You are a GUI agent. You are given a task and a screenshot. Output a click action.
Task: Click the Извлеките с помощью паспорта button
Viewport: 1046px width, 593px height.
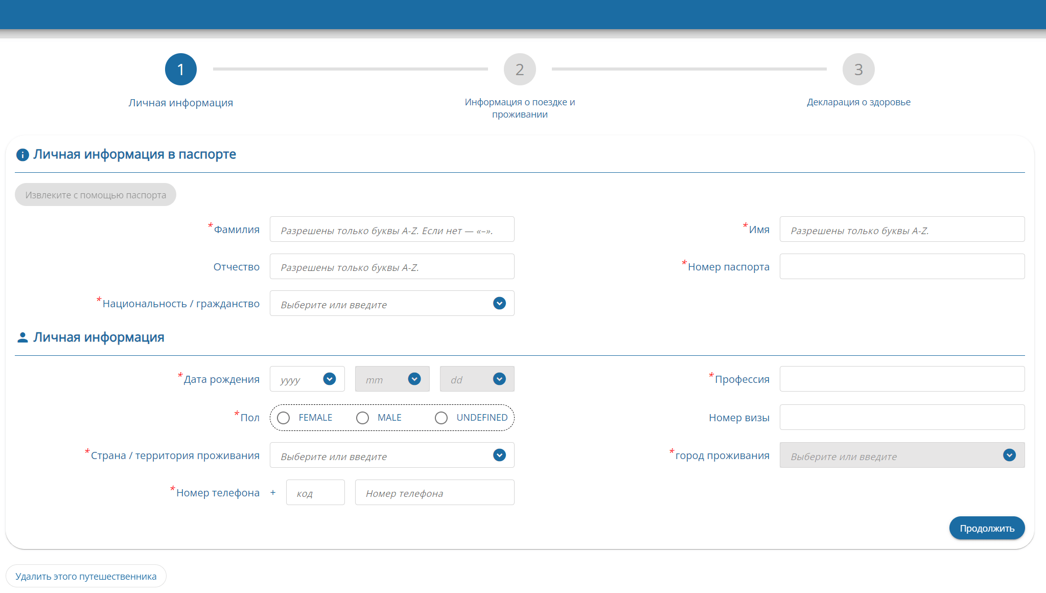95,194
